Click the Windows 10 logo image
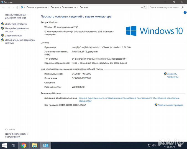 pyautogui.click(x=154, y=31)
